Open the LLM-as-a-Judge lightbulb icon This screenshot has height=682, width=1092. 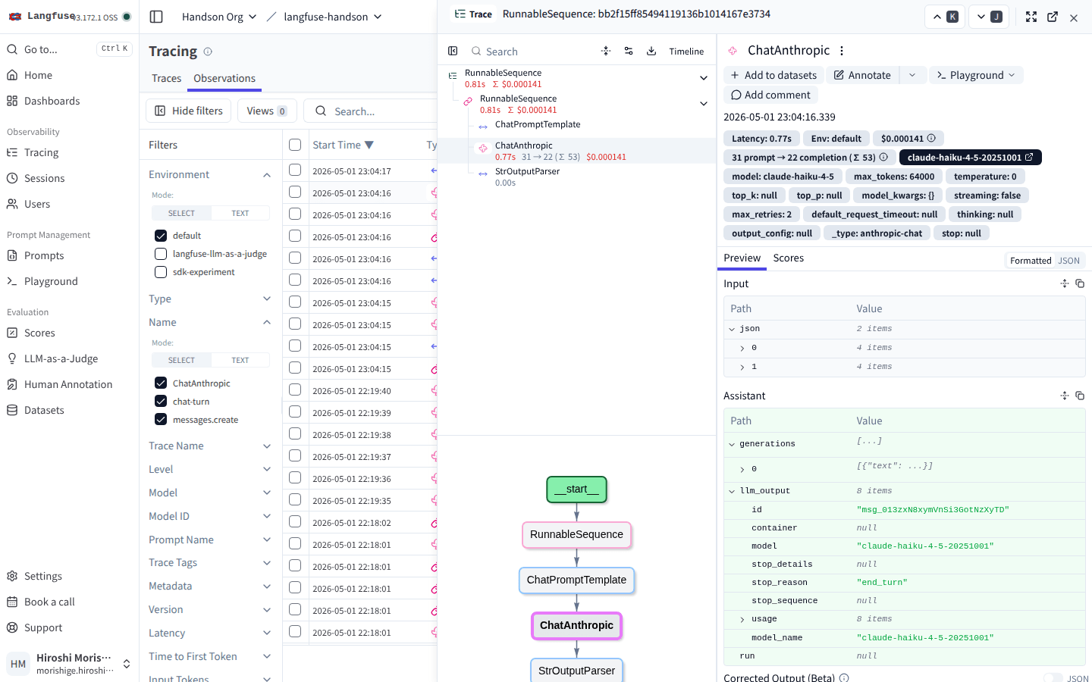pos(12,358)
